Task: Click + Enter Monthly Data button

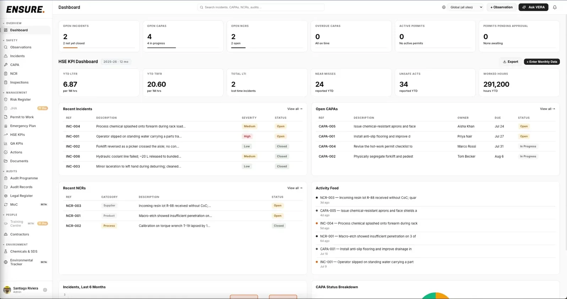Action: pyautogui.click(x=542, y=62)
